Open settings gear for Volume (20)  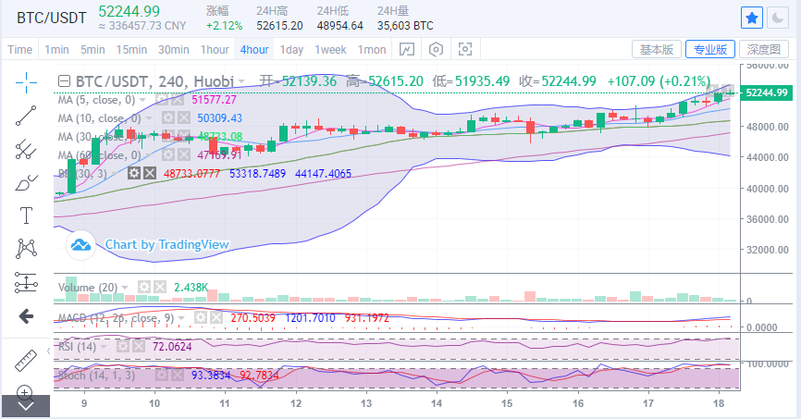(144, 287)
